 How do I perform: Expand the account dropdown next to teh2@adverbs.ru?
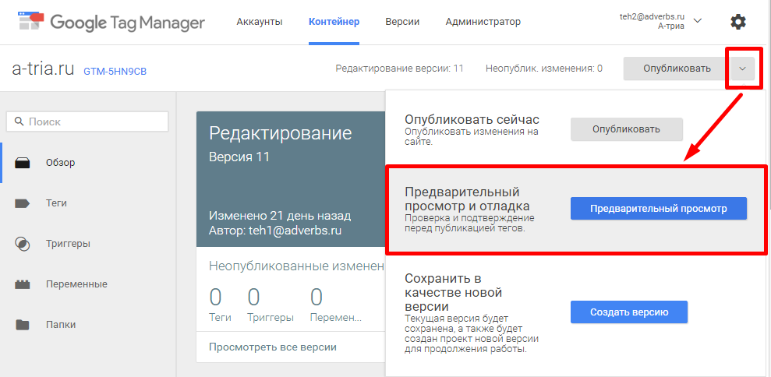click(x=697, y=21)
